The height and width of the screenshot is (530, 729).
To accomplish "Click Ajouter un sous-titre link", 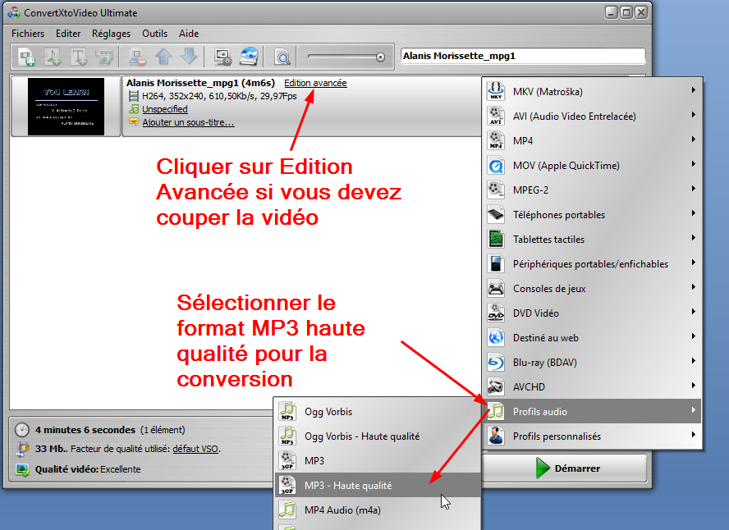I will tap(188, 122).
